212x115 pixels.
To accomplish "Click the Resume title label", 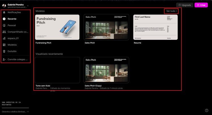I will [x=137, y=43].
